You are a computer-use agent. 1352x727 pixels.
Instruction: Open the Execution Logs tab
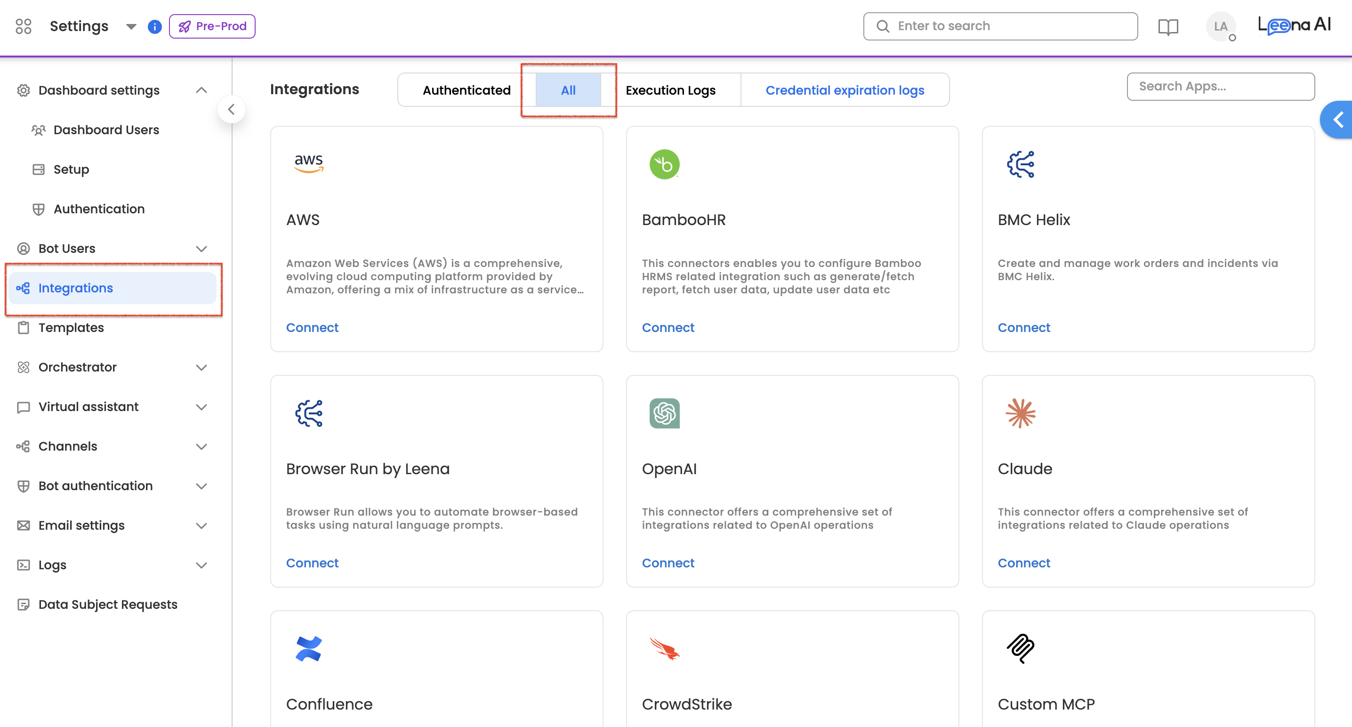pos(670,90)
